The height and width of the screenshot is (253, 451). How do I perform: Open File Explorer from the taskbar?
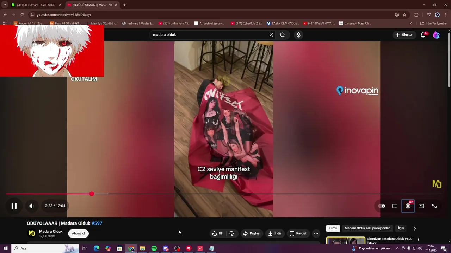142,248
